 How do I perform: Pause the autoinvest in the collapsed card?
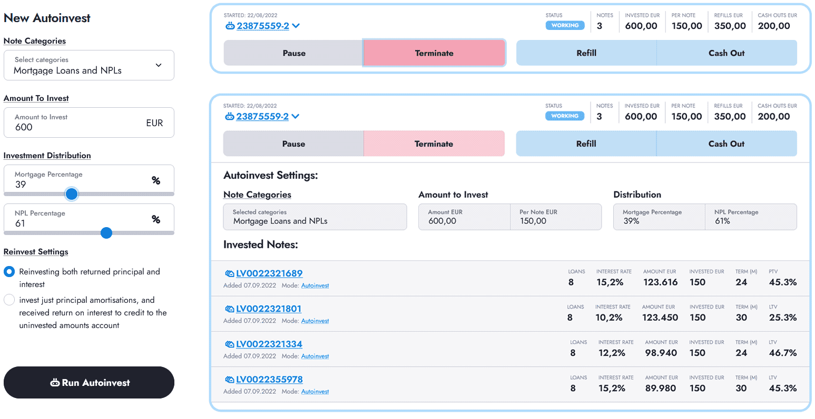294,53
